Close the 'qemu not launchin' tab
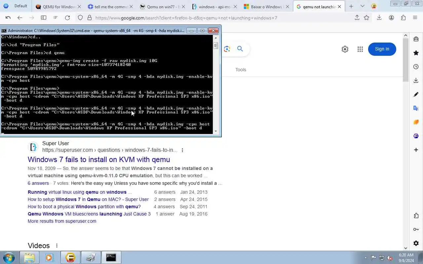423x264 pixels. coord(339,7)
